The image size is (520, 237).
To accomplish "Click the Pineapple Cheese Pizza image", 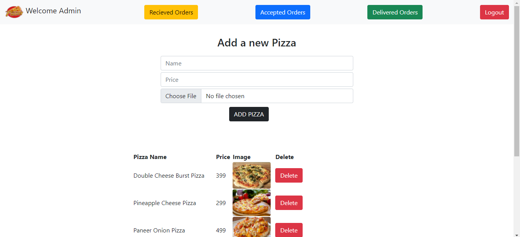I will pos(251,203).
